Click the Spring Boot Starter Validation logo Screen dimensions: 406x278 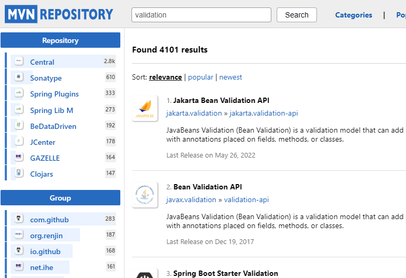pyautogui.click(x=145, y=273)
